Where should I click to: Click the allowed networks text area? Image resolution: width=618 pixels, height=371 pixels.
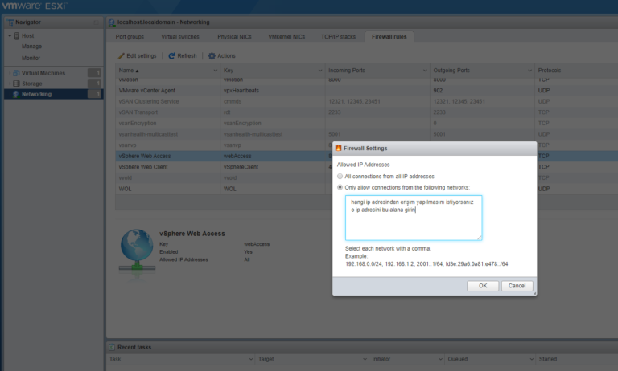click(414, 218)
